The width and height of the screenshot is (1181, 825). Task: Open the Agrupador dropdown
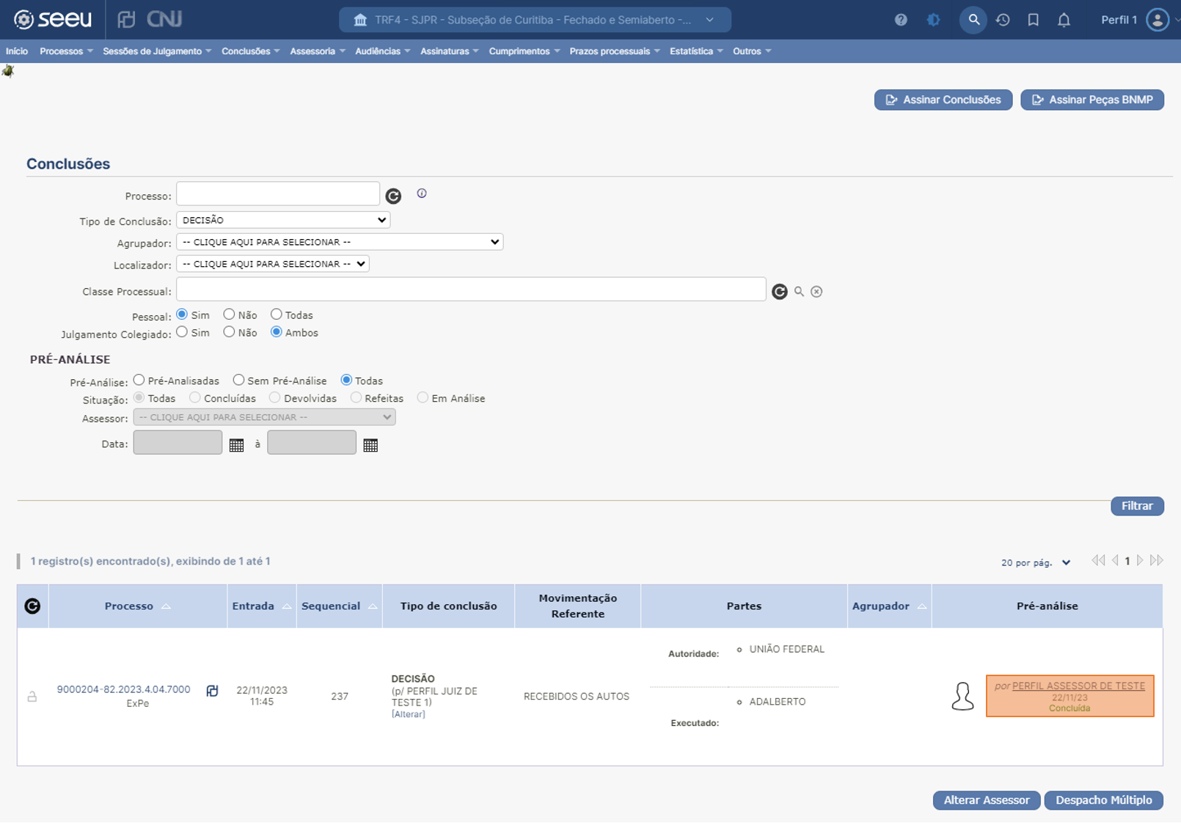pyautogui.click(x=340, y=242)
